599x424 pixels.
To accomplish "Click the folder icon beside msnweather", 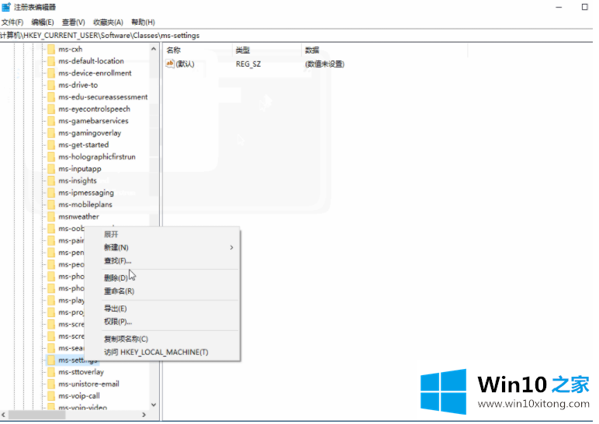I will click(x=50, y=217).
